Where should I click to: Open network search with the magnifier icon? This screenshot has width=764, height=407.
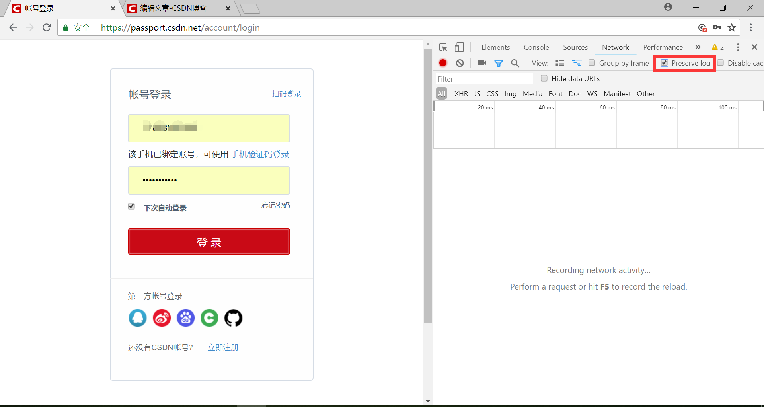pyautogui.click(x=515, y=63)
